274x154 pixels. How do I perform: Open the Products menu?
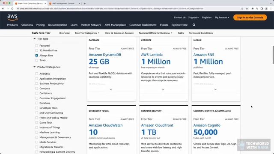coord(12,25)
